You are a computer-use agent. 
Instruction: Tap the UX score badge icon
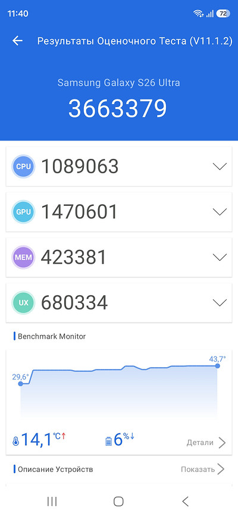(23, 302)
